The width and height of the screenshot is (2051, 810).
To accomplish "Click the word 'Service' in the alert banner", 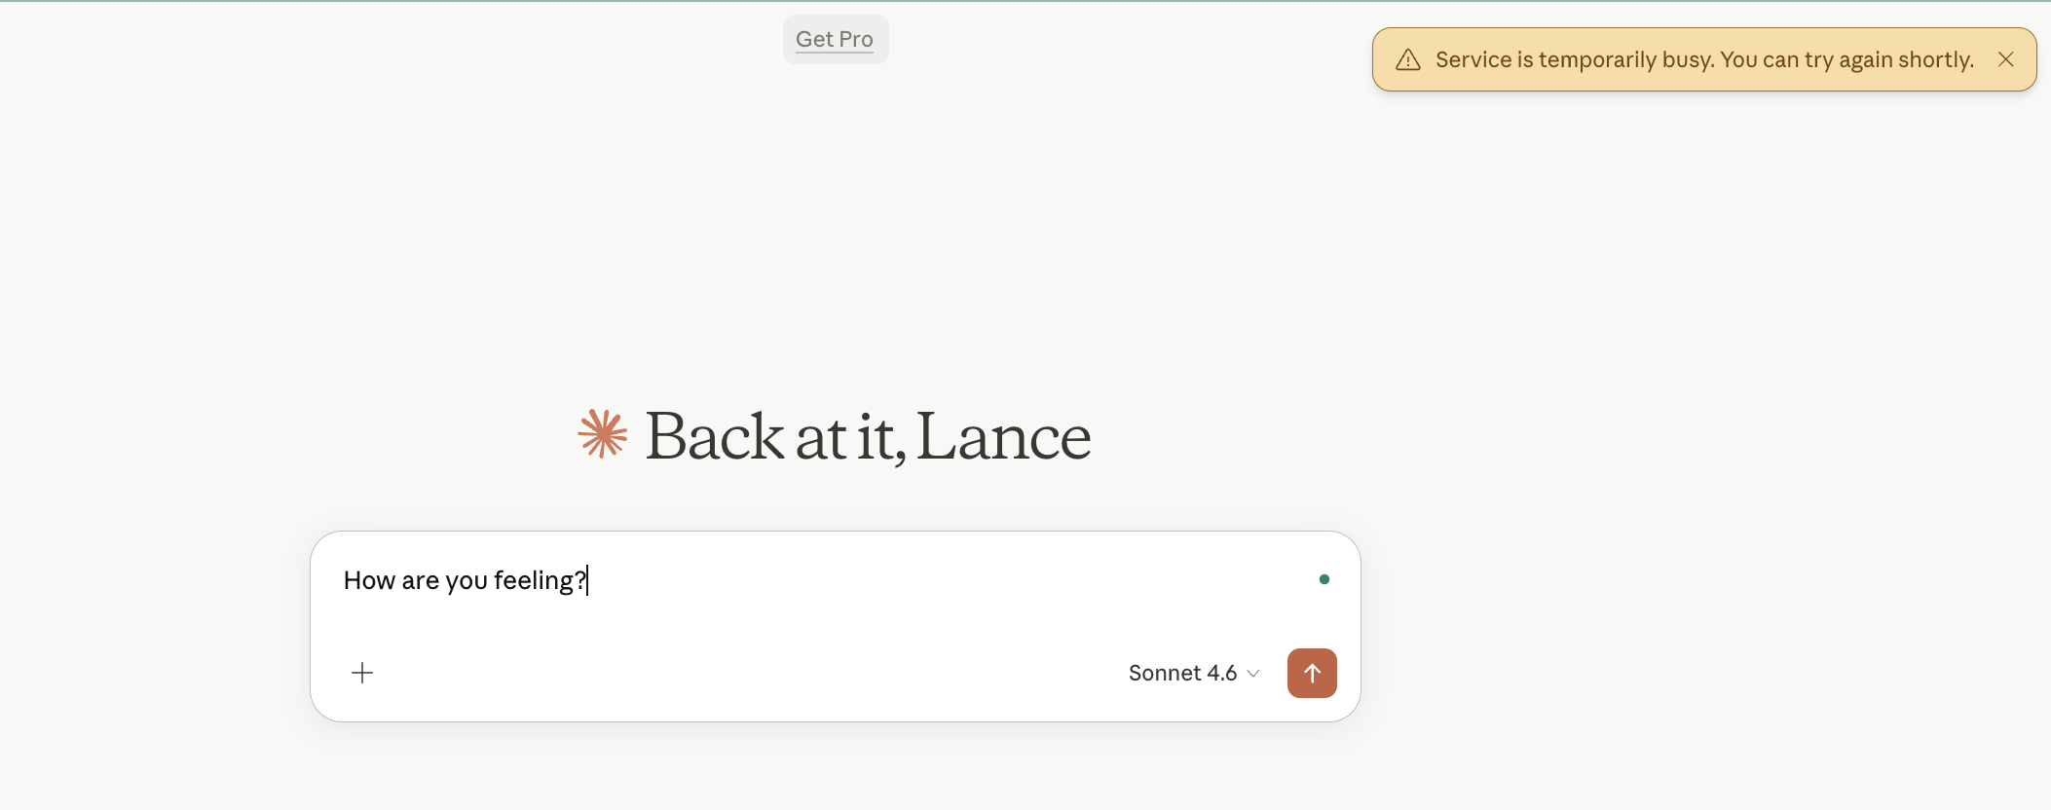I will pos(1473,60).
